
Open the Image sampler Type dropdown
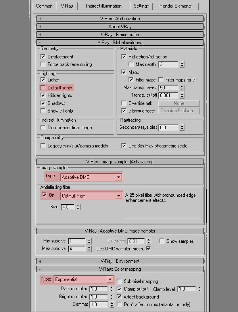click(x=91, y=177)
